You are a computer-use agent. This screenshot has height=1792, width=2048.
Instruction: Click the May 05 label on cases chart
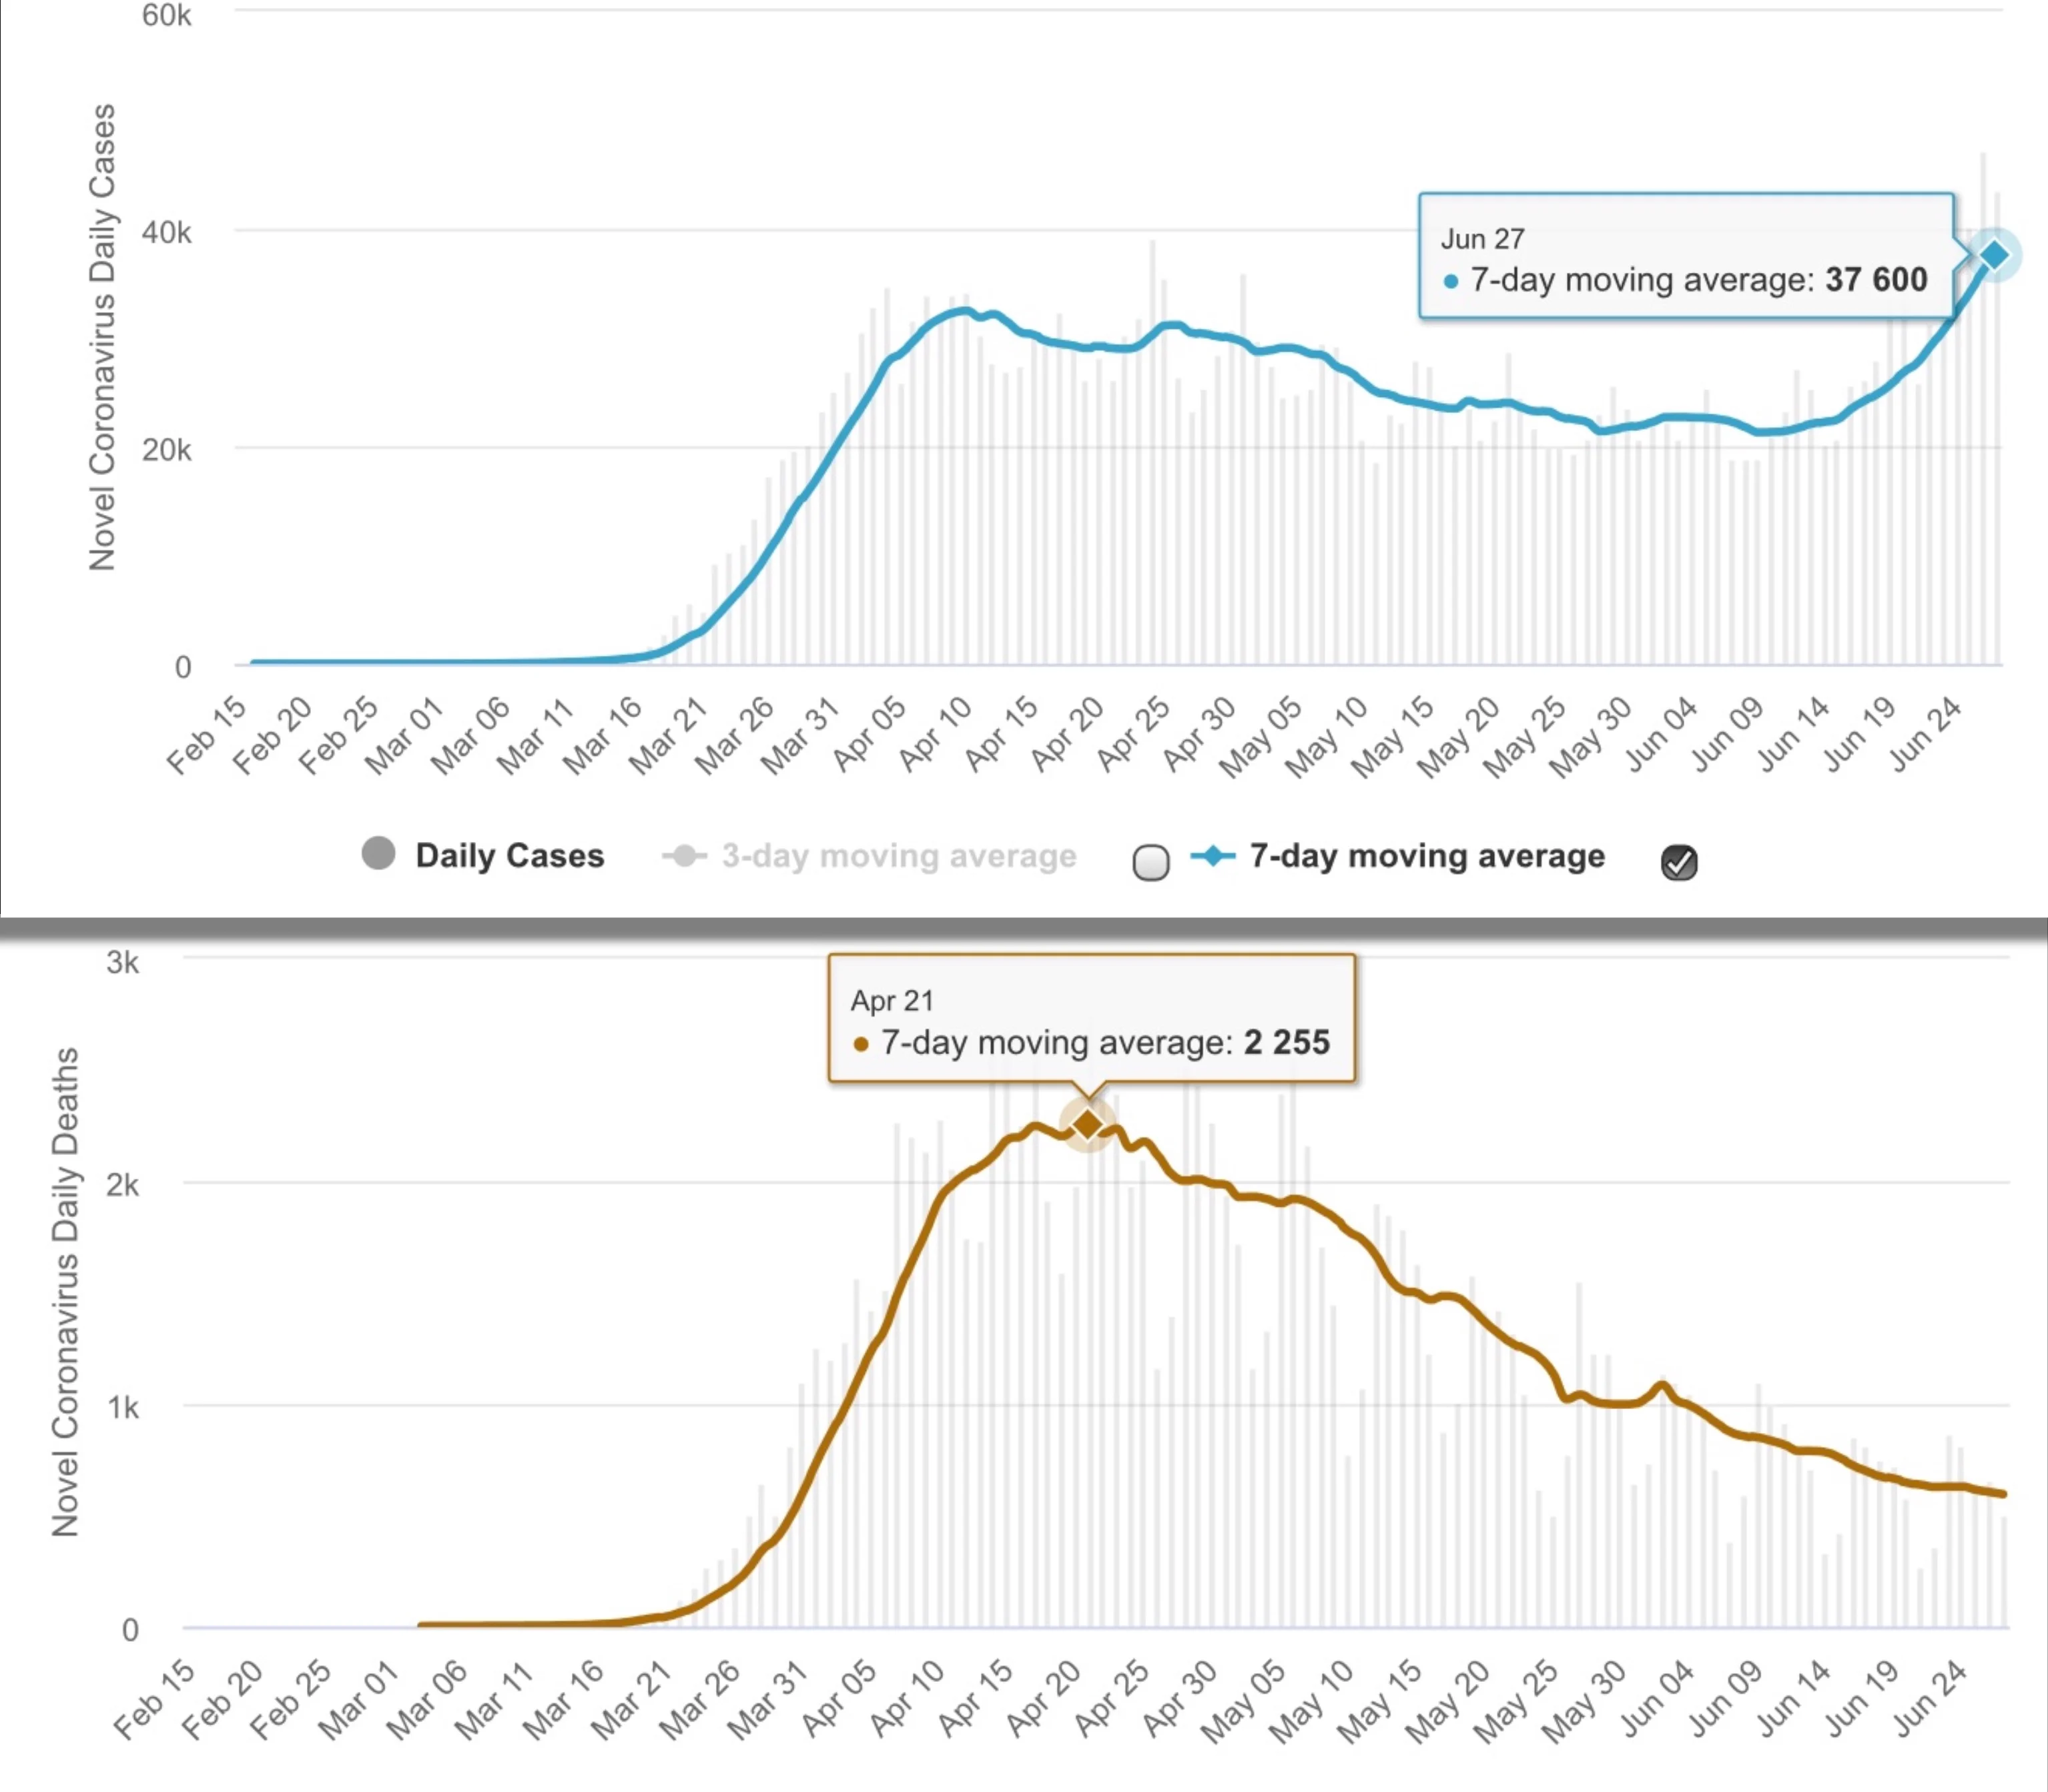pos(1260,737)
